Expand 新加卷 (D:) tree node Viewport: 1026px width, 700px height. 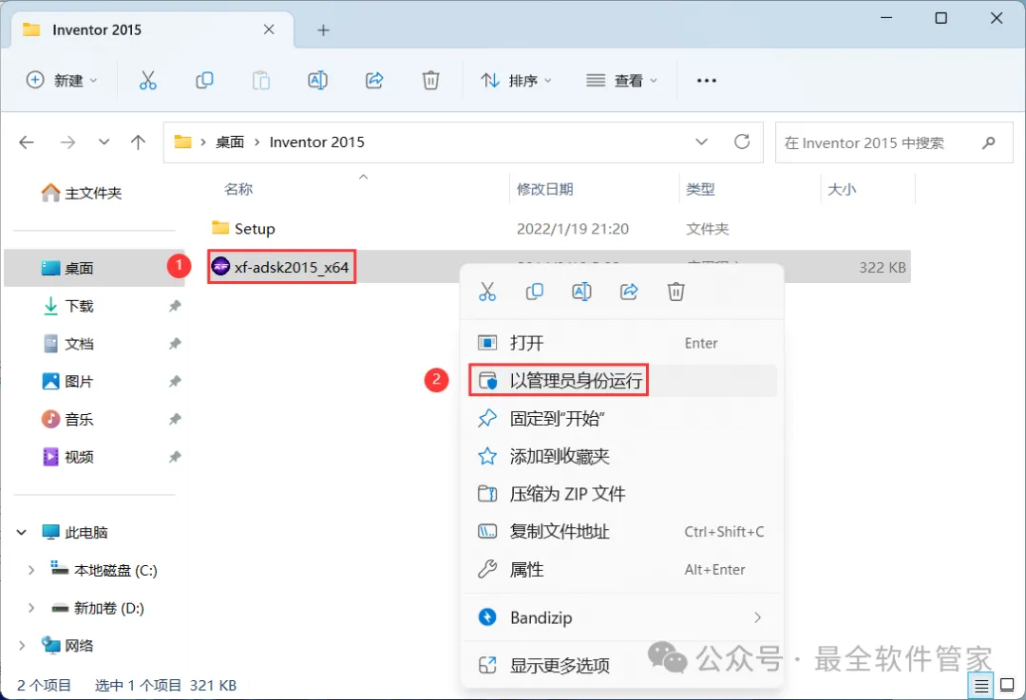(x=30, y=609)
